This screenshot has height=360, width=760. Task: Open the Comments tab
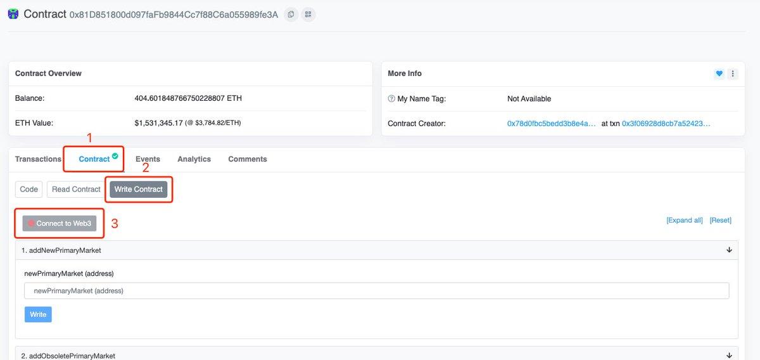click(x=248, y=159)
